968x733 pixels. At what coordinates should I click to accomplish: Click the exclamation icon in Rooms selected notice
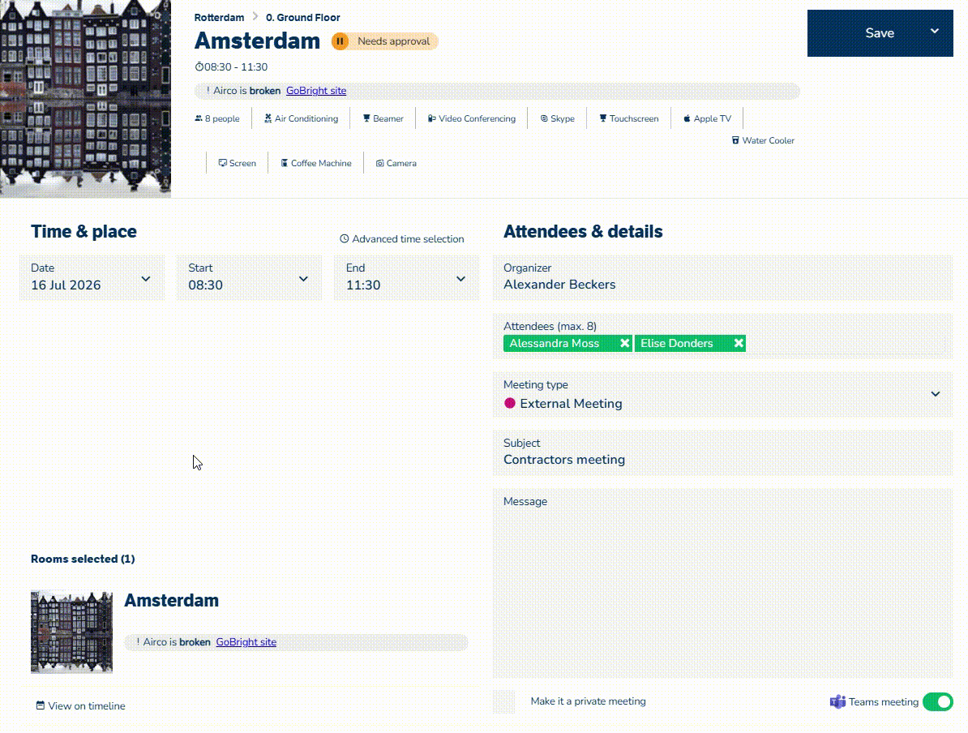tap(138, 641)
